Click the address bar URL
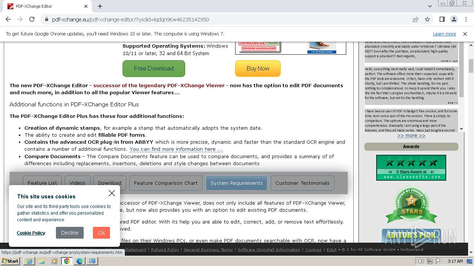Viewport: 474px width, 266px height. pos(130,20)
